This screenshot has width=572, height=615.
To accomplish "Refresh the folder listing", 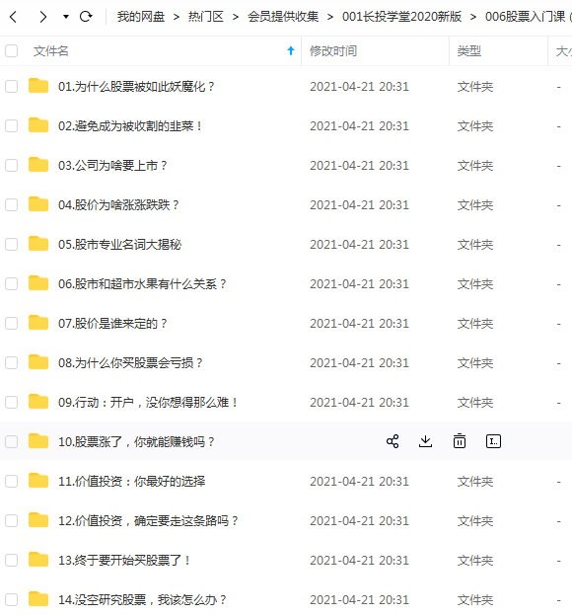I will (x=86, y=17).
